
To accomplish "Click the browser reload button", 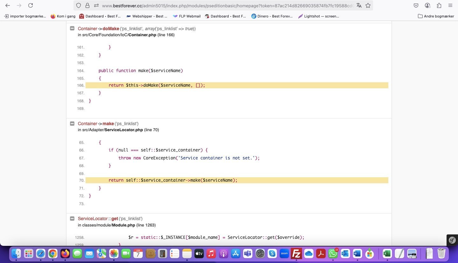I will pos(31,5).
